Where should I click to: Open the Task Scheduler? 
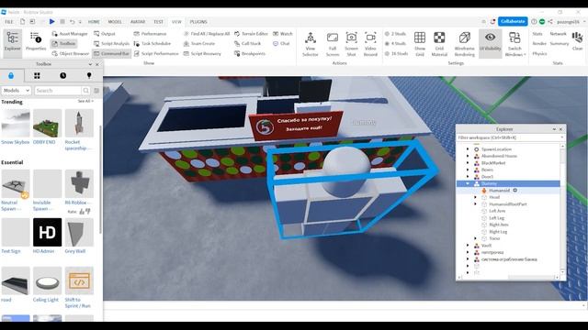click(153, 43)
